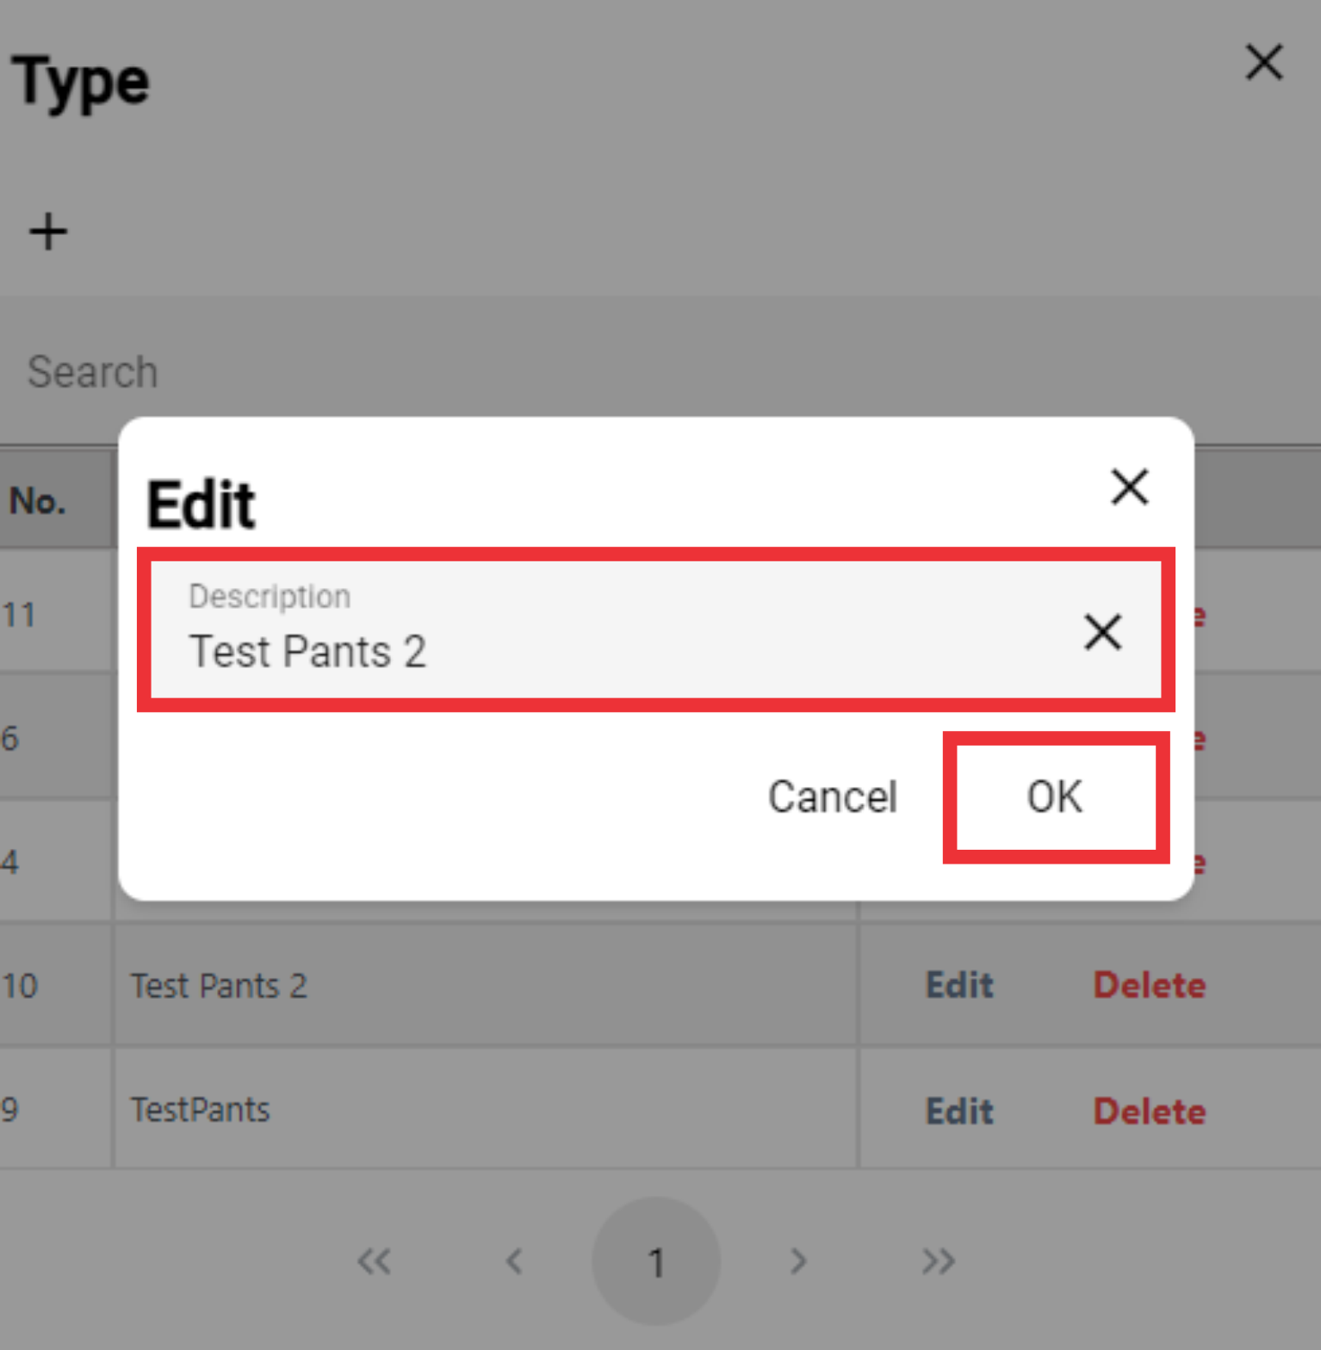The height and width of the screenshot is (1350, 1321).
Task: Cancel the Edit dialog
Action: [833, 797]
